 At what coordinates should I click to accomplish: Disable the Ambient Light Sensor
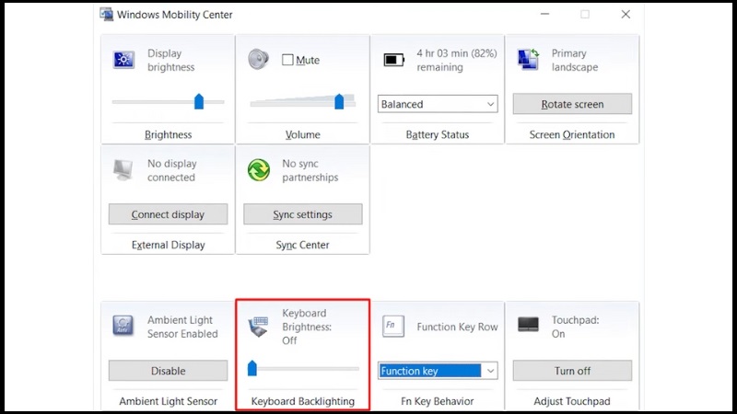[x=169, y=371]
